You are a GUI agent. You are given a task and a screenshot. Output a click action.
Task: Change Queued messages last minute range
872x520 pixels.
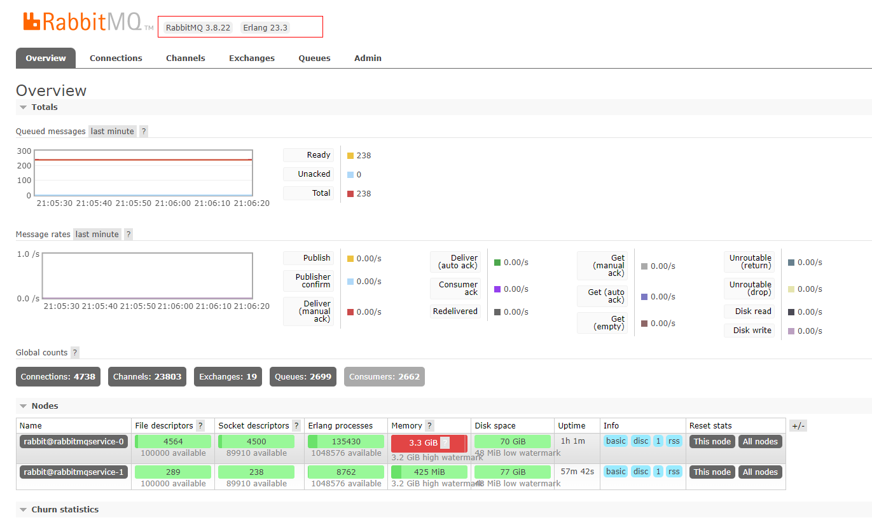113,131
